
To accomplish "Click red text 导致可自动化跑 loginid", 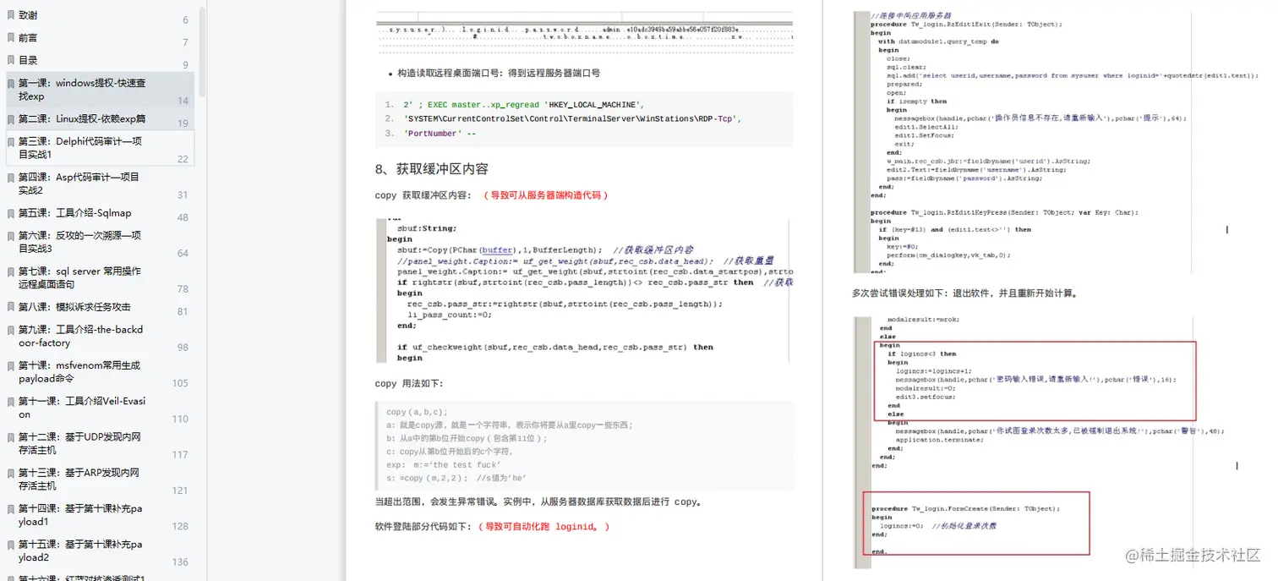I will tap(544, 526).
